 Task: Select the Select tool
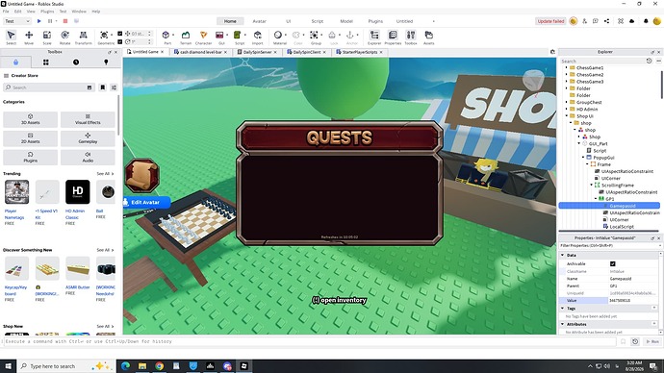click(x=11, y=37)
